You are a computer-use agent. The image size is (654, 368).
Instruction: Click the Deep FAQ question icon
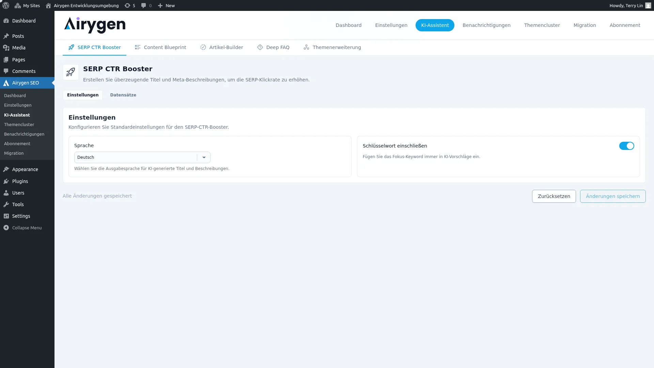click(260, 47)
